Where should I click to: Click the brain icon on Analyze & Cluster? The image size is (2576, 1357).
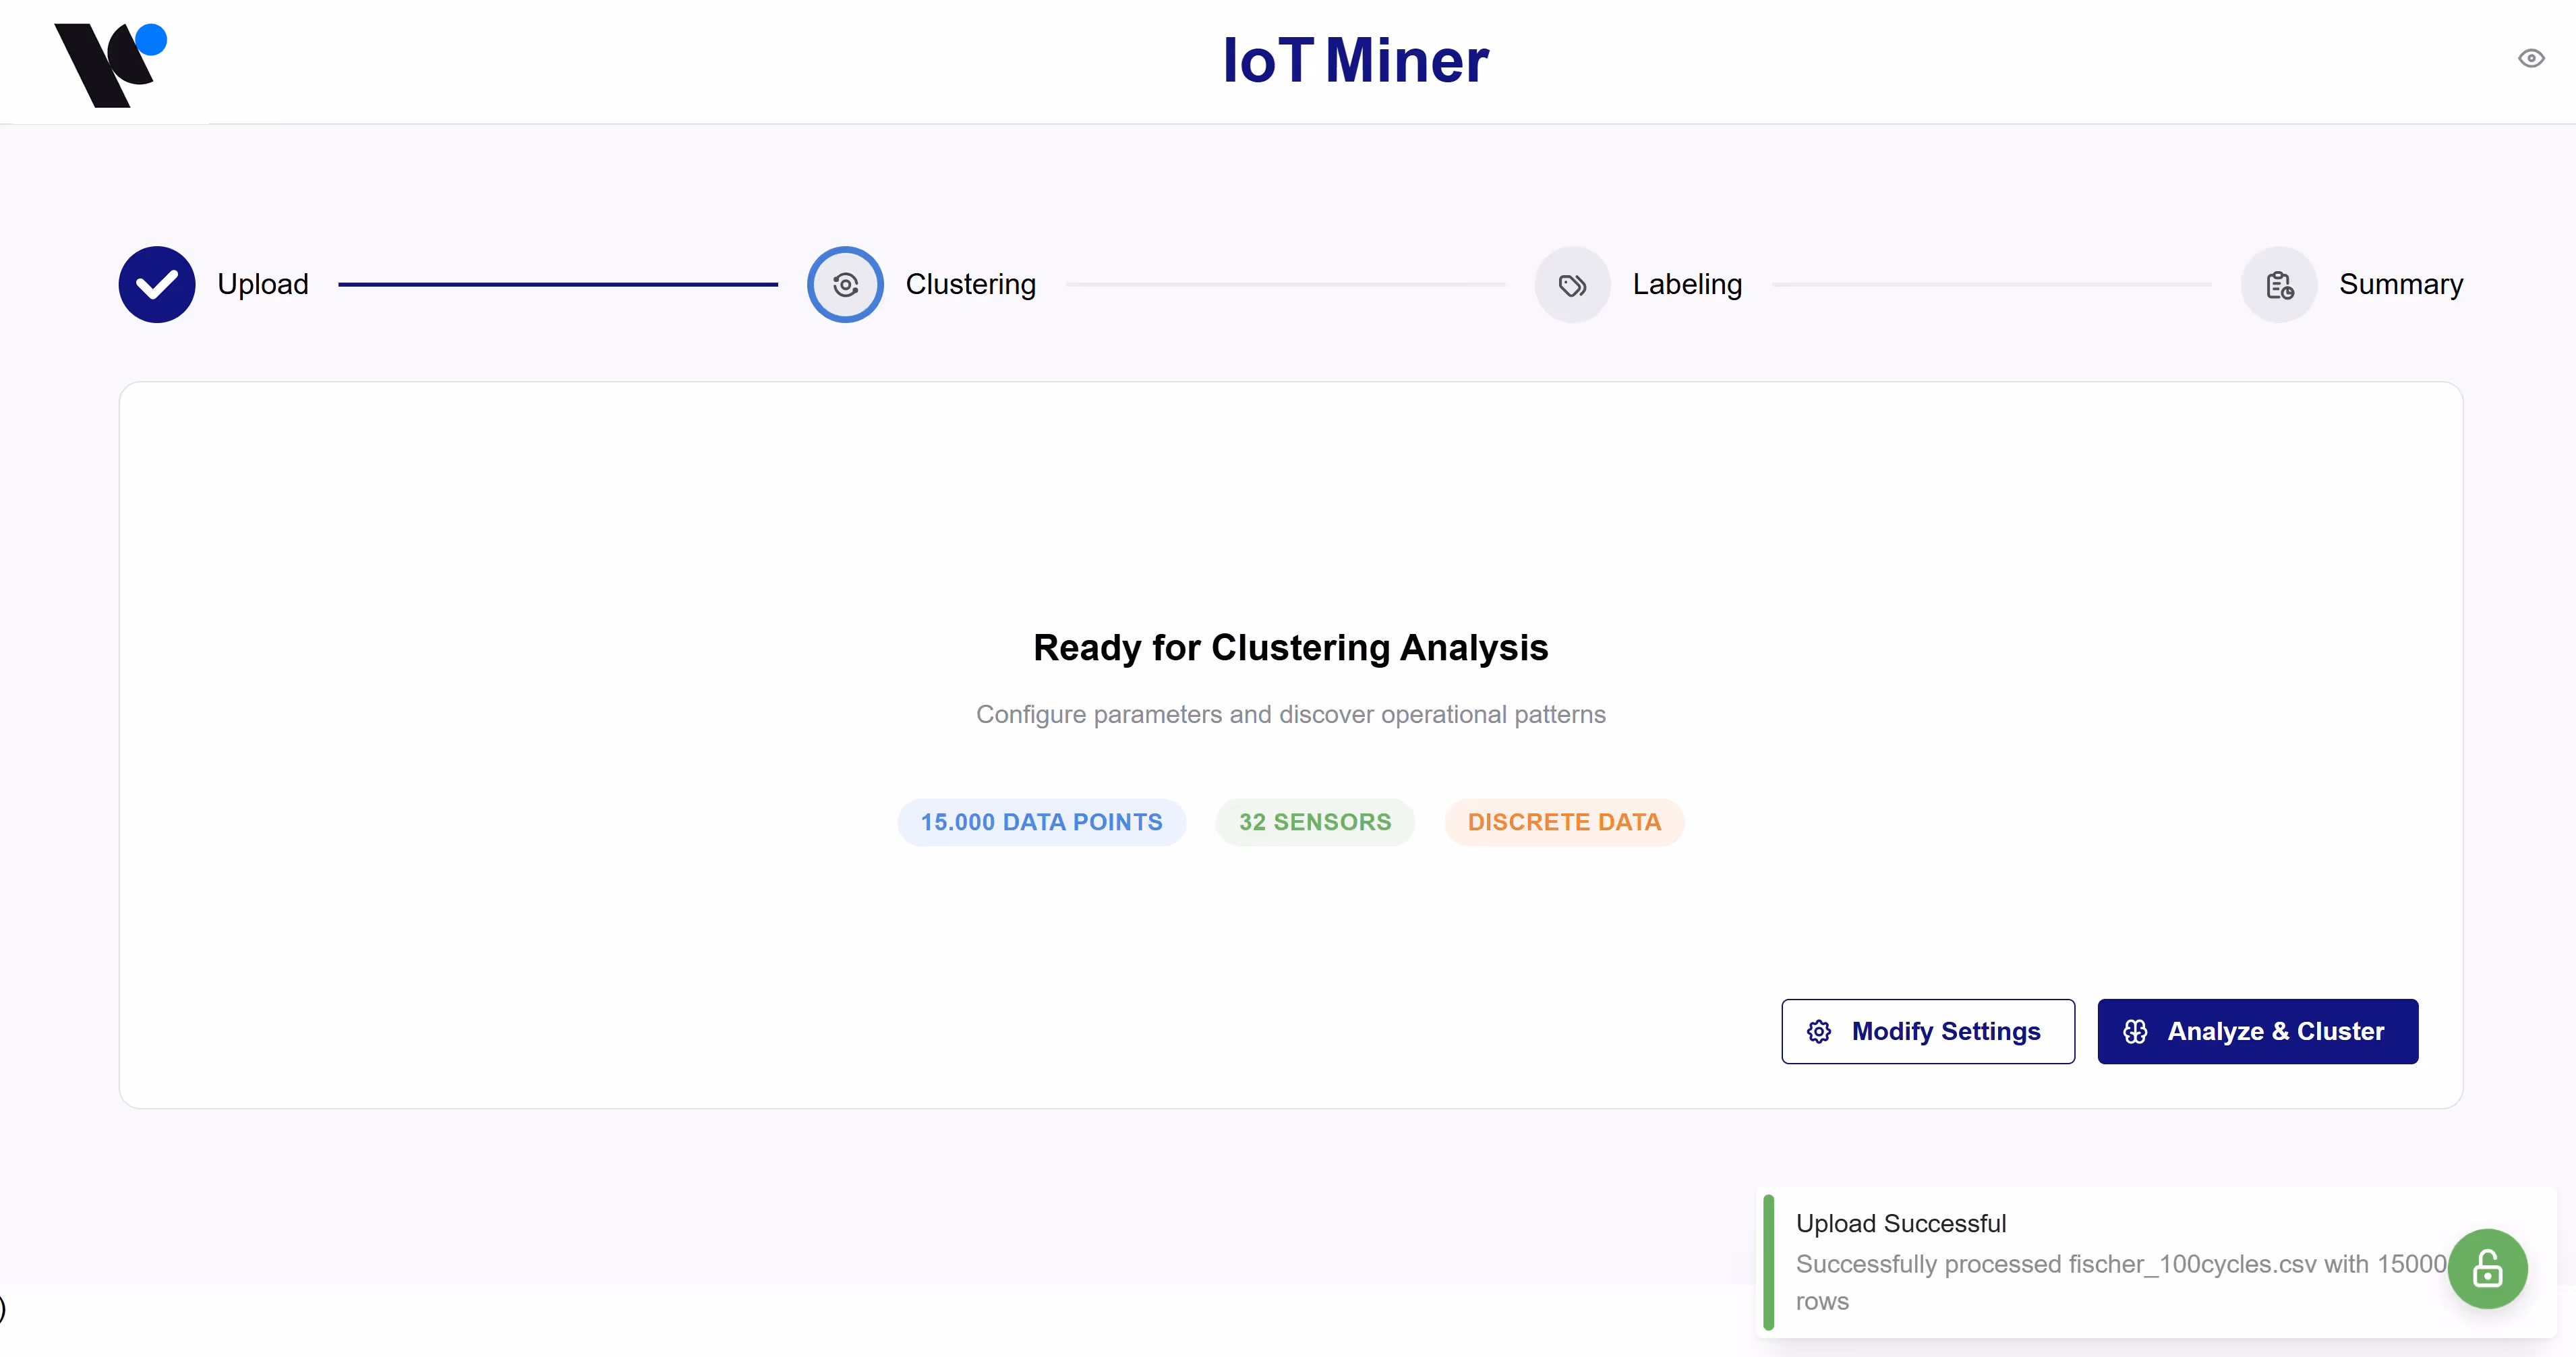point(2135,1031)
